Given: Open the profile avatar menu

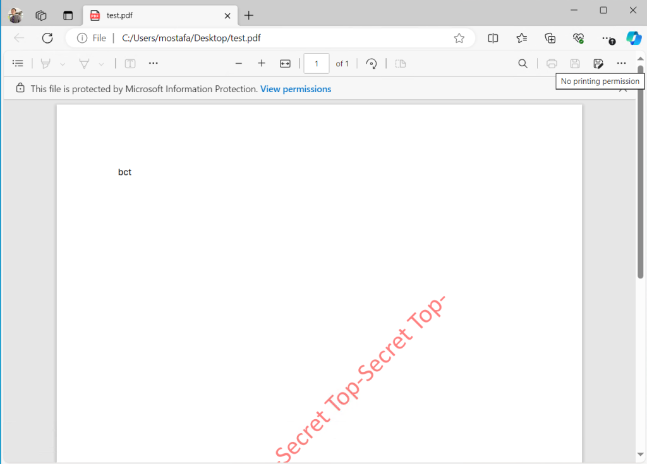Looking at the screenshot, I should pos(16,16).
